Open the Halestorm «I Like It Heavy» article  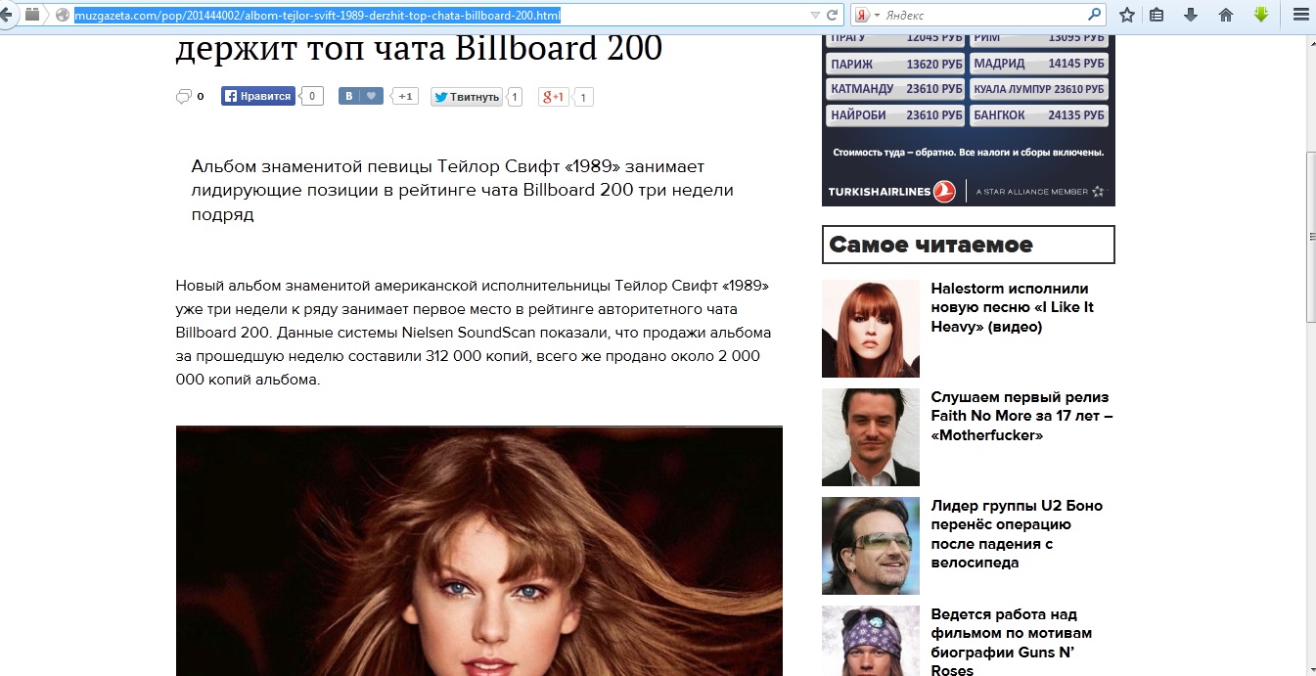point(1012,307)
